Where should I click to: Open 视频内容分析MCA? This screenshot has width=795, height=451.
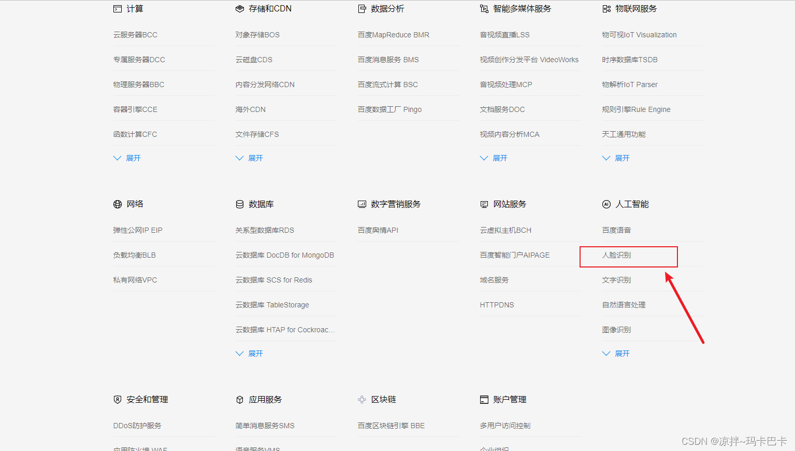[x=510, y=134]
